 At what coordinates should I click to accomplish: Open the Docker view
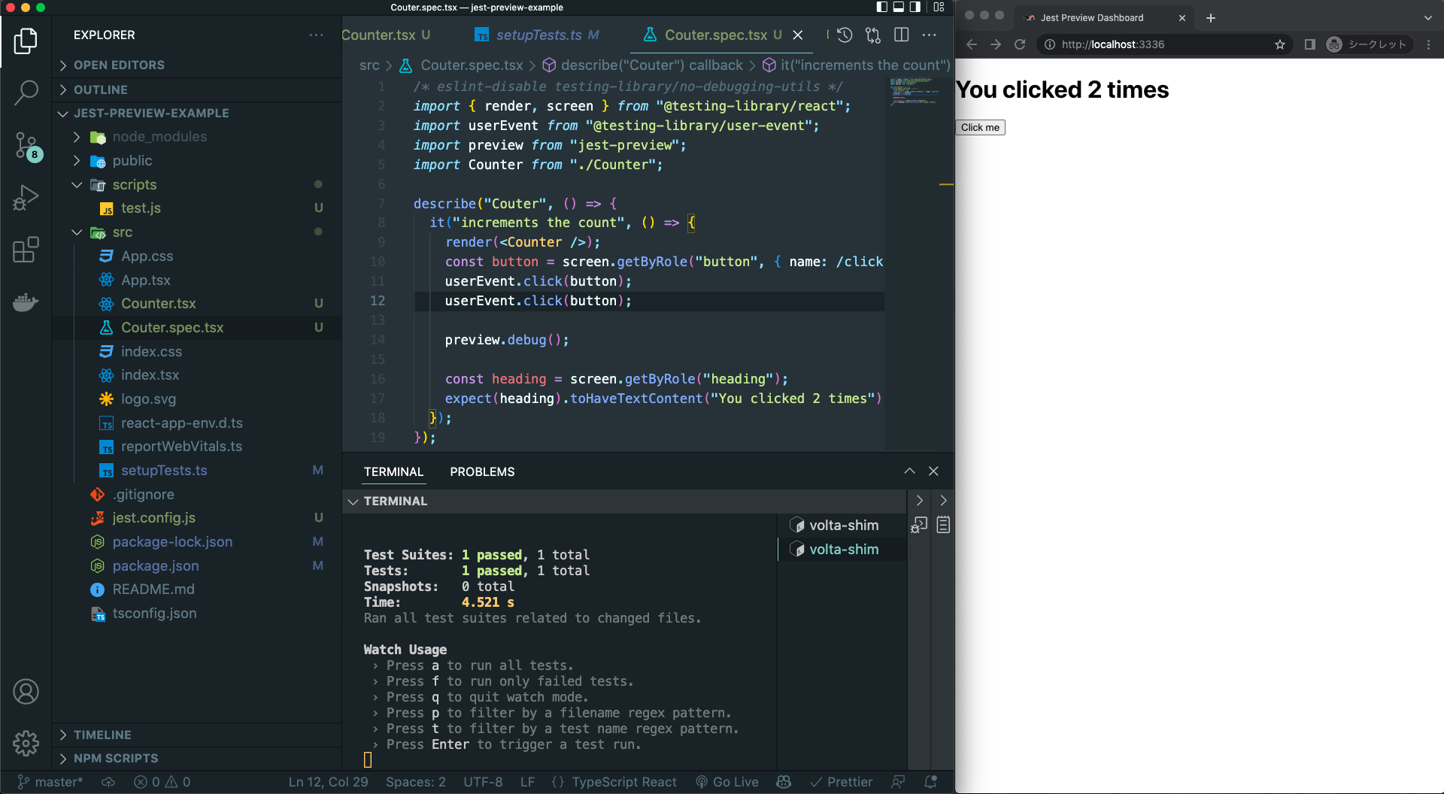tap(26, 302)
